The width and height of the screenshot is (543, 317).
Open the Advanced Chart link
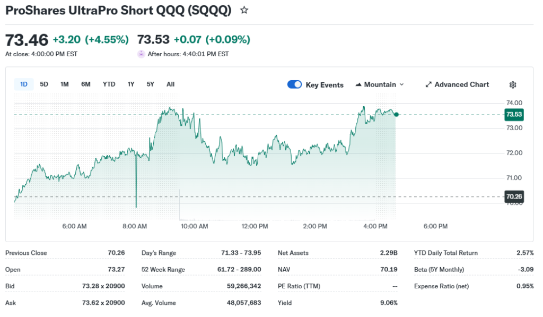pyautogui.click(x=461, y=85)
